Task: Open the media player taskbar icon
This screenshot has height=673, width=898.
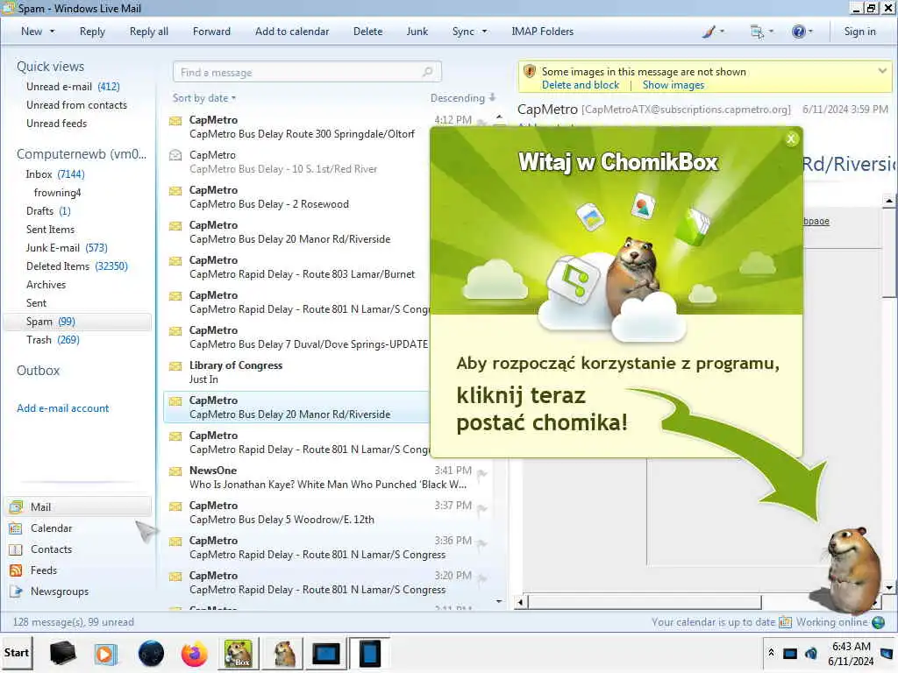Action: click(105, 654)
